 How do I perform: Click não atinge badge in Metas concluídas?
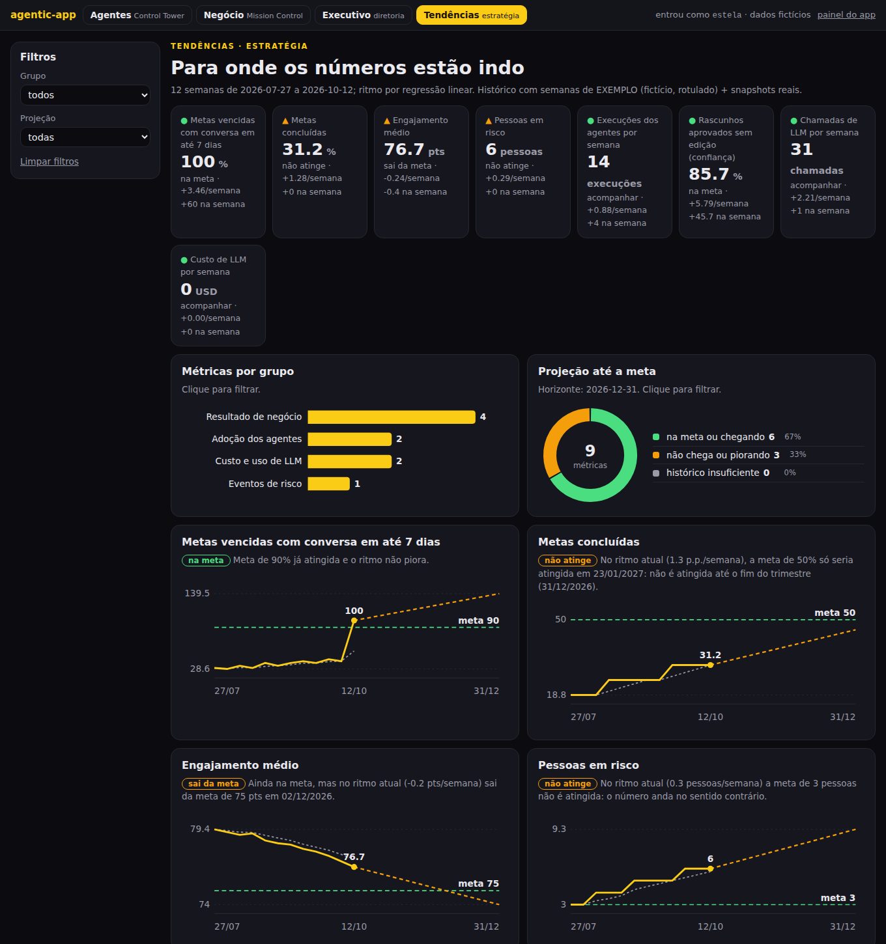coord(567,561)
